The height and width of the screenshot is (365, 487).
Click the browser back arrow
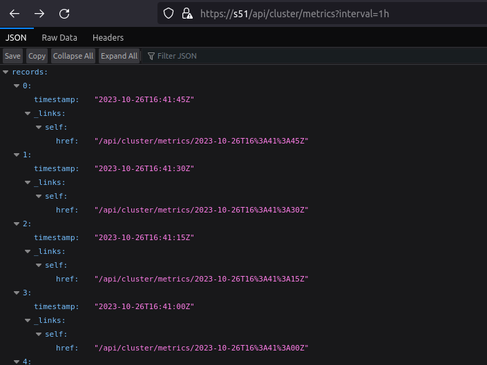pos(15,14)
